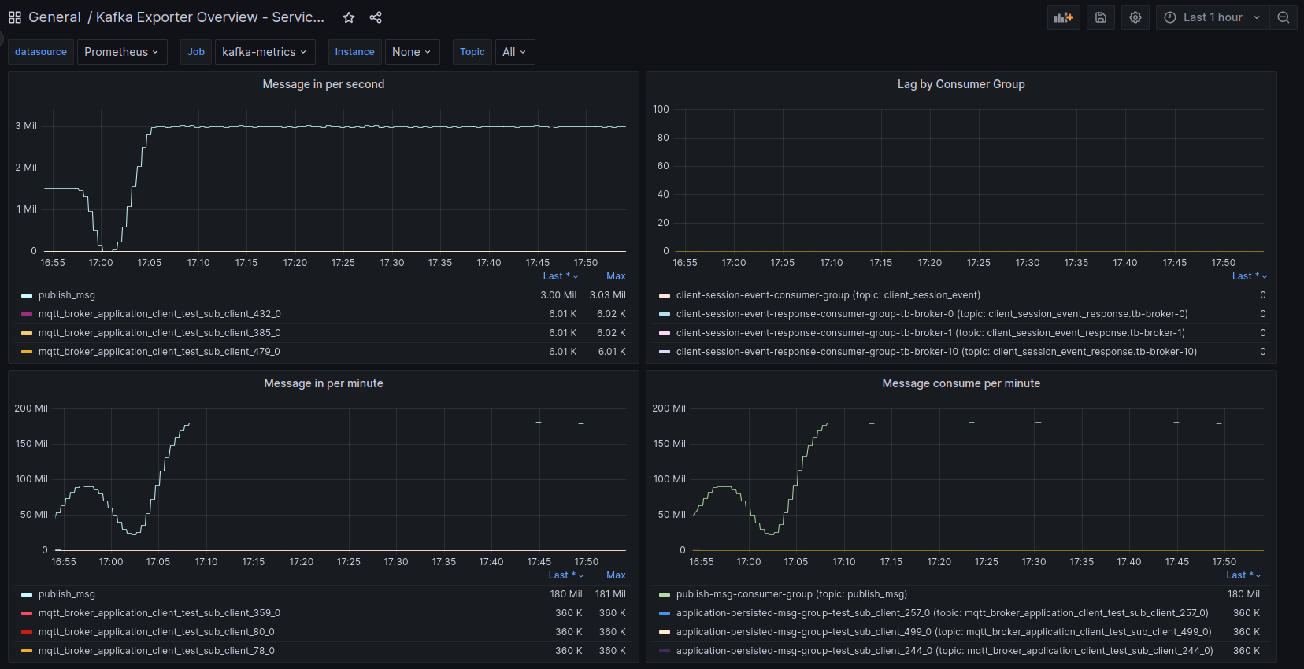Open the Message consume per minute panel menu
This screenshot has height=669, width=1304.
[961, 383]
